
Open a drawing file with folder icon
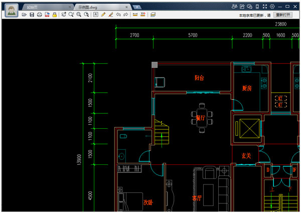pyautogui.click(x=24, y=15)
